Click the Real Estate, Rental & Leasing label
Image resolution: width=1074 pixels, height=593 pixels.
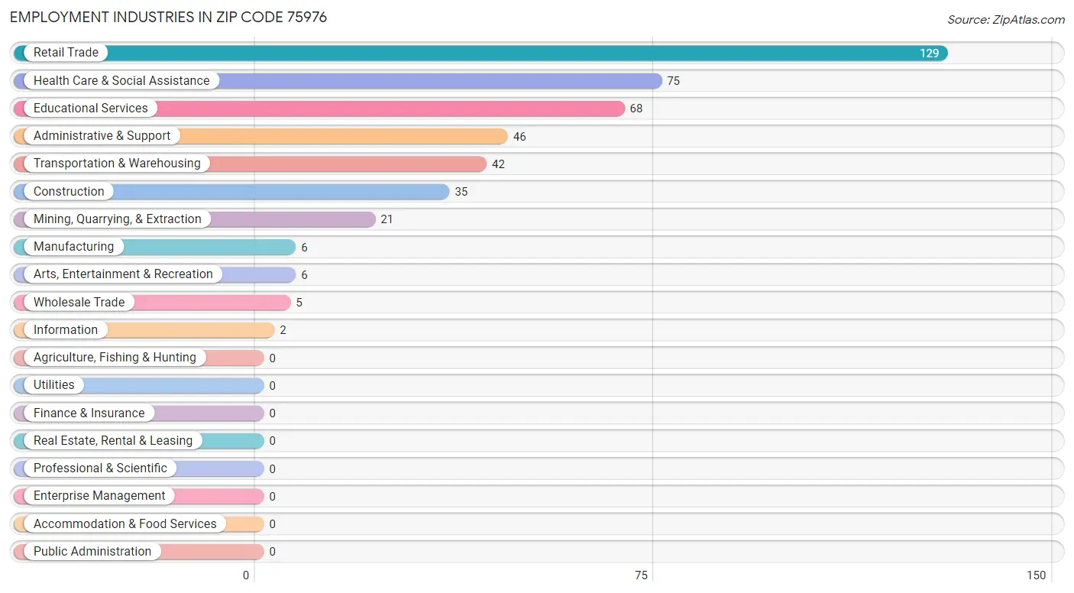pyautogui.click(x=113, y=440)
